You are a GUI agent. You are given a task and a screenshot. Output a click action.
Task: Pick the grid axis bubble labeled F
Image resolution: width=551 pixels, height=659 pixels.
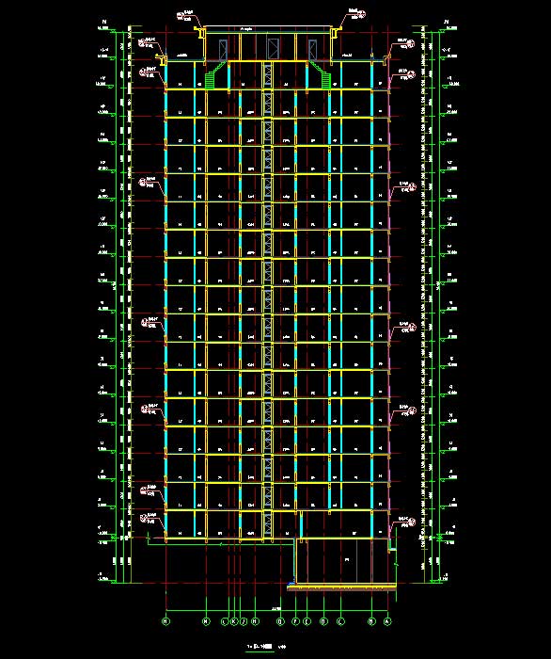pyautogui.click(x=296, y=621)
